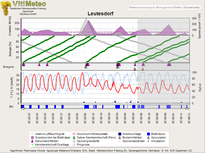Click the date label 06.06.26

141,118
